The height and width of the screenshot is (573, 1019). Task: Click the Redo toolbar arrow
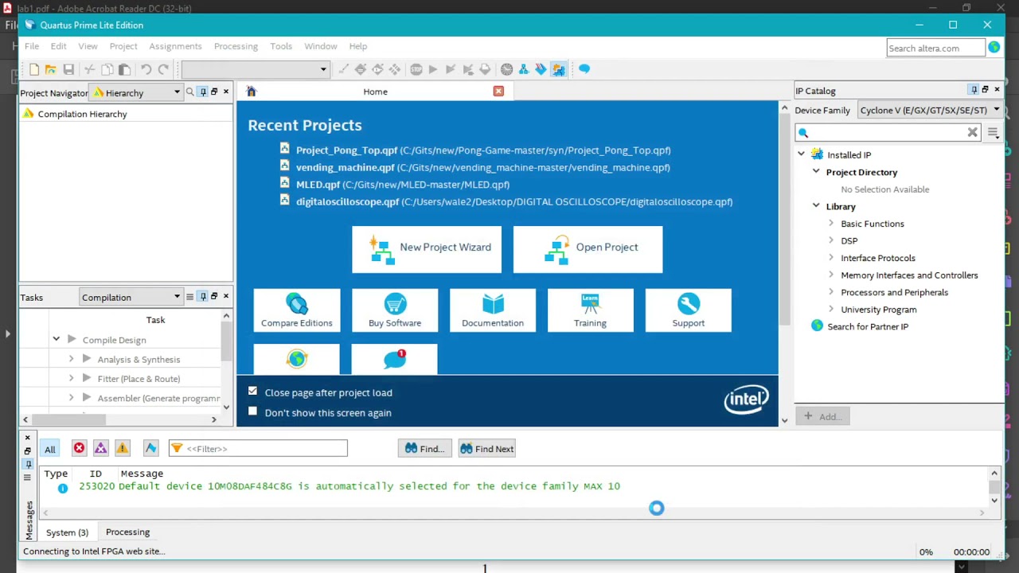tap(163, 70)
